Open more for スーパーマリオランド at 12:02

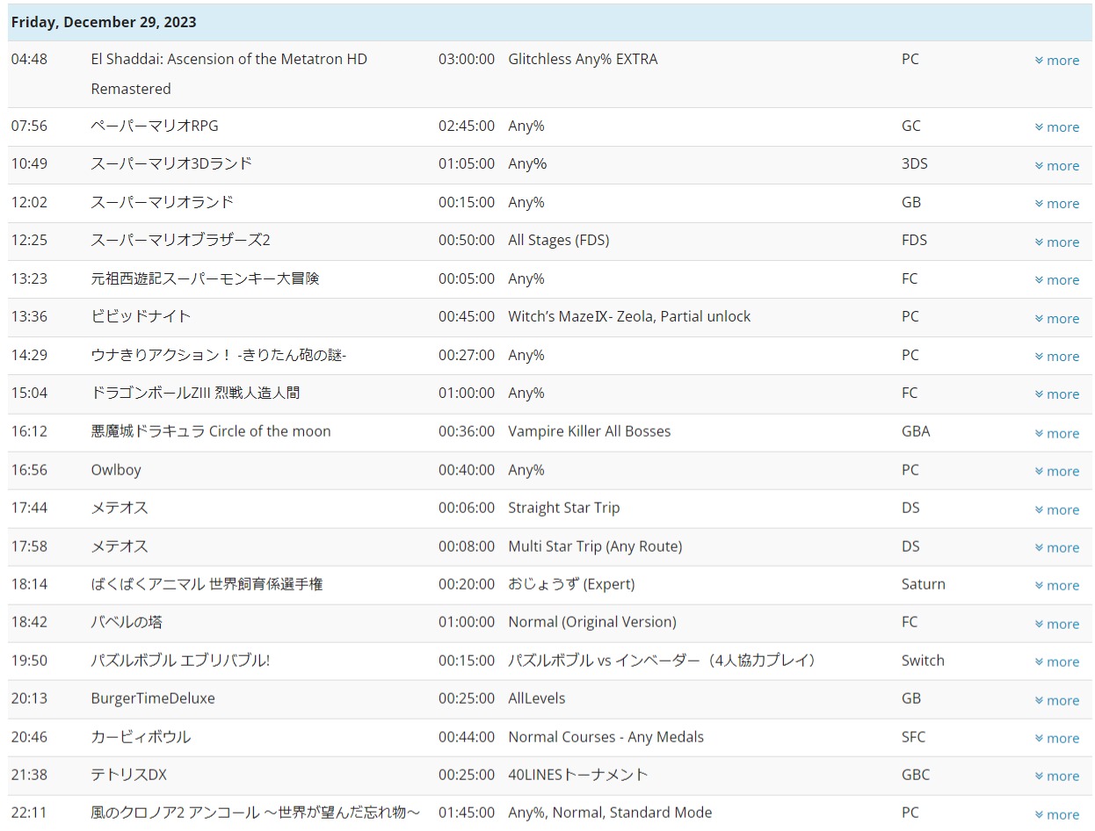[x=1056, y=204]
